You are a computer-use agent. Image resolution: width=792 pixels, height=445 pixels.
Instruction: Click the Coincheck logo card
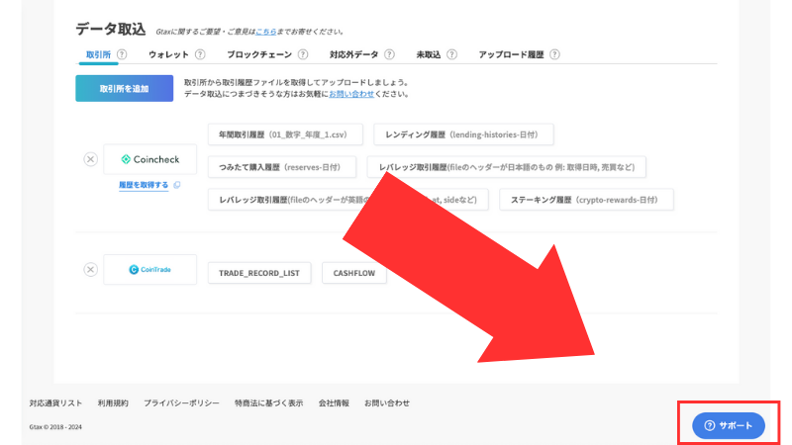click(150, 159)
